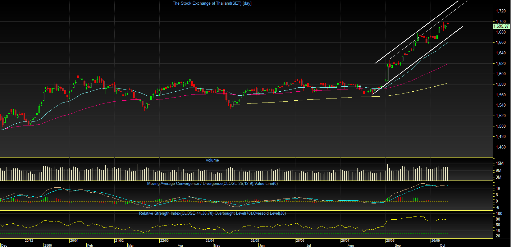Select the 1,460 price axis label
The width and height of the screenshot is (511, 247).
pyautogui.click(x=501, y=147)
